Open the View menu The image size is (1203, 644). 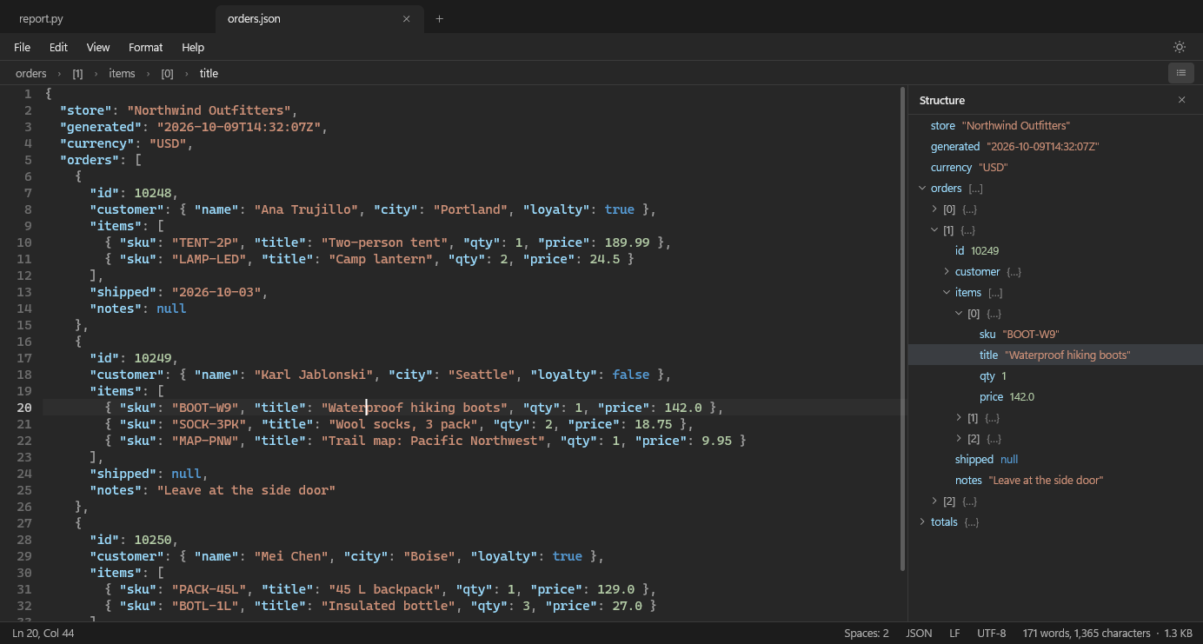pos(98,47)
